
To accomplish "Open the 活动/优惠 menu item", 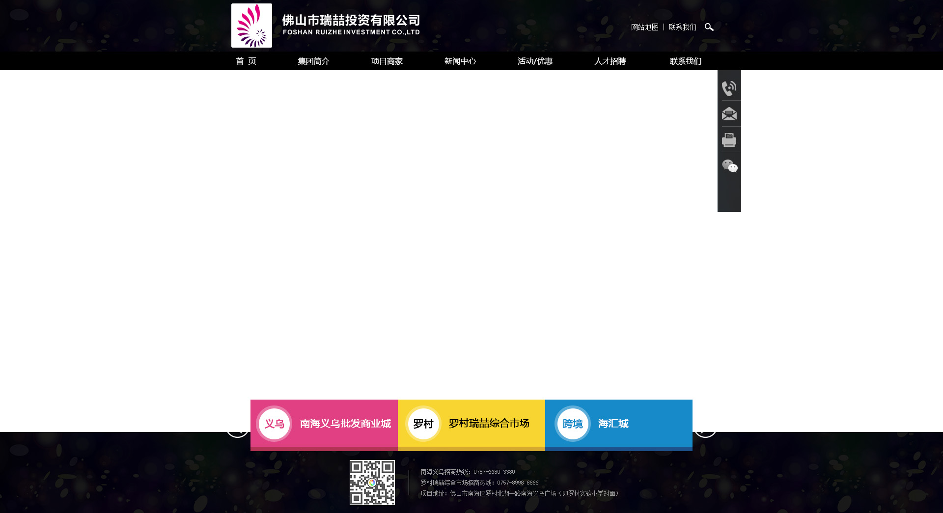I will (535, 61).
